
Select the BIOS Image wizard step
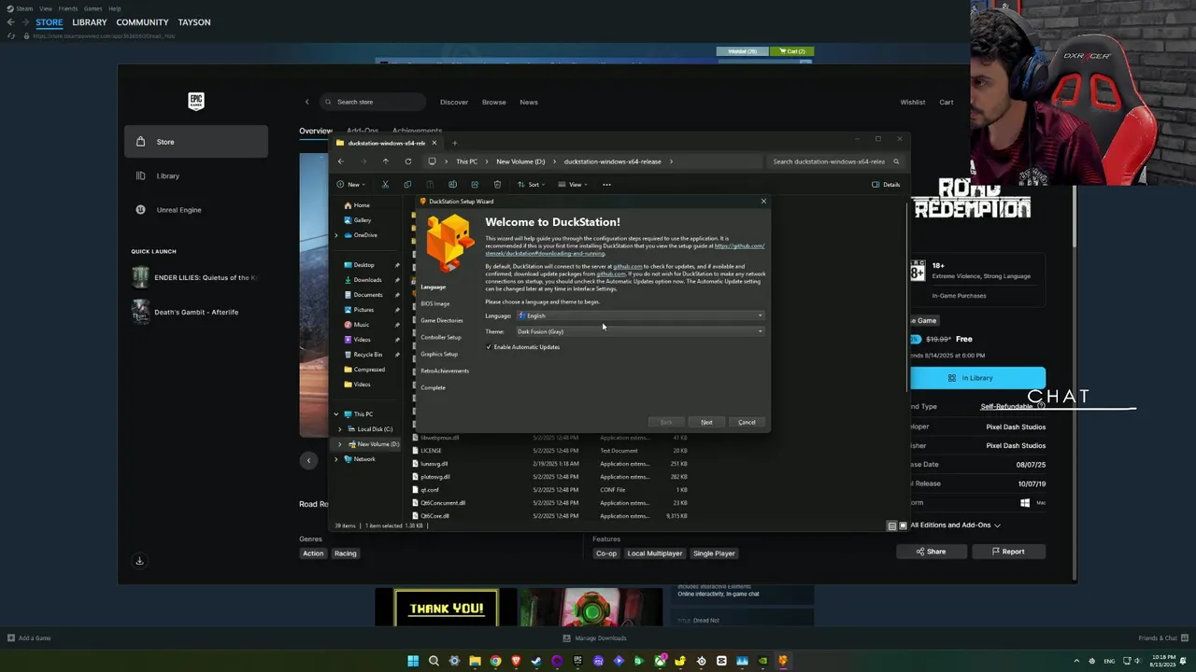[x=434, y=303]
